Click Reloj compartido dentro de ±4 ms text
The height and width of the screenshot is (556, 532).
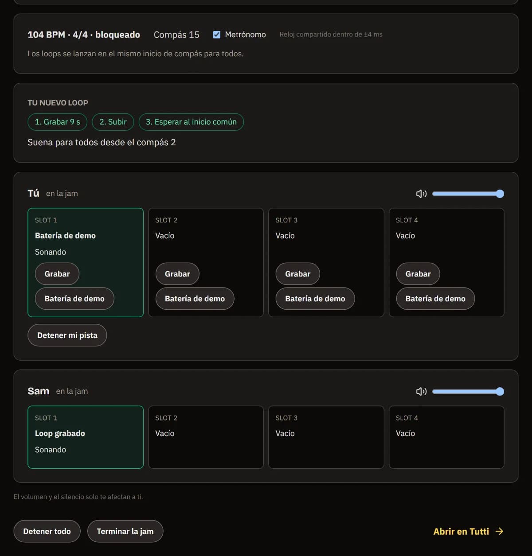tap(331, 35)
